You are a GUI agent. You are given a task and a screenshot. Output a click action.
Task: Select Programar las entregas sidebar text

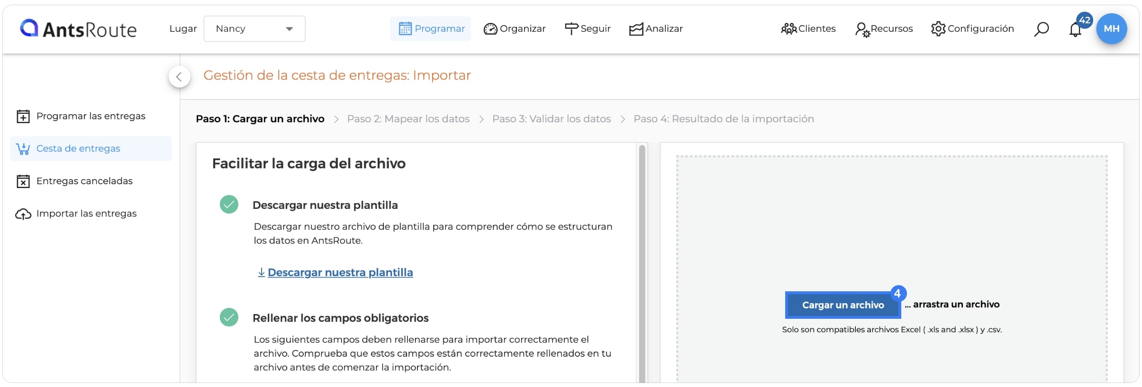coord(91,116)
